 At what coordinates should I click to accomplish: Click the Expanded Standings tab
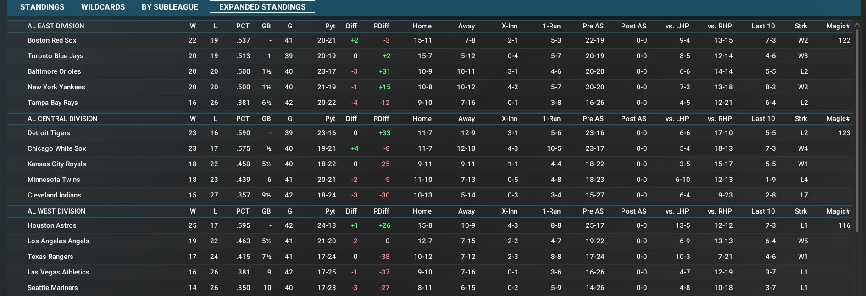click(262, 7)
